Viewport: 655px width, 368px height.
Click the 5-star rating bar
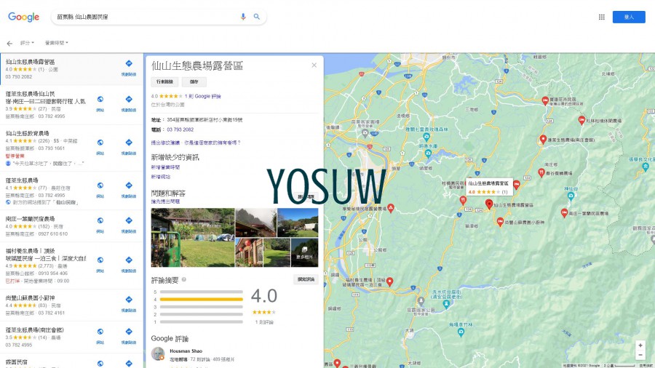202,292
